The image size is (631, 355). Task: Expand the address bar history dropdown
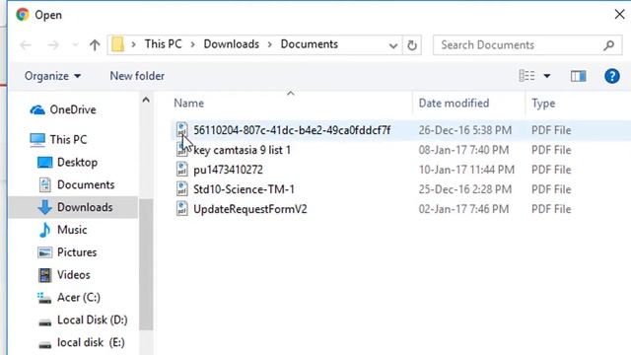tap(393, 45)
